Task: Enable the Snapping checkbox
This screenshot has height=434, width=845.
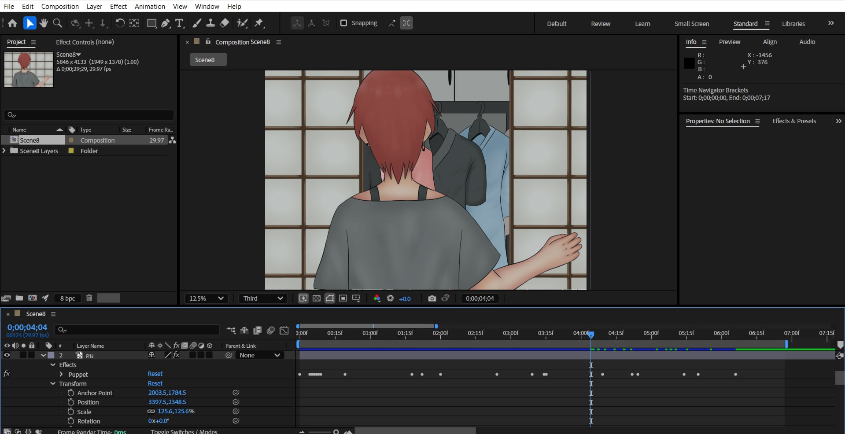Action: pyautogui.click(x=344, y=23)
